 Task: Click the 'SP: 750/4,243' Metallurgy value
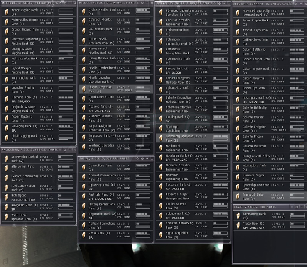click(x=177, y=160)
